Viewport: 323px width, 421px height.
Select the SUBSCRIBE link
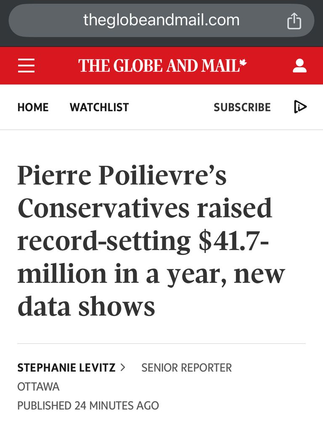click(x=242, y=107)
